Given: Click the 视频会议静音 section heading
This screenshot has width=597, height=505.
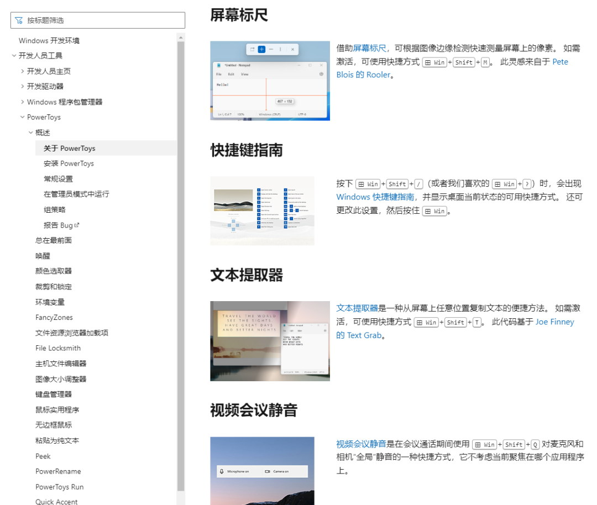Looking at the screenshot, I should (254, 410).
